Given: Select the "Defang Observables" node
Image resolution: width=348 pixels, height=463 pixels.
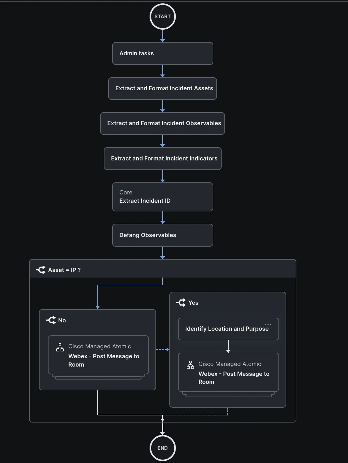Looking at the screenshot, I should (163, 235).
